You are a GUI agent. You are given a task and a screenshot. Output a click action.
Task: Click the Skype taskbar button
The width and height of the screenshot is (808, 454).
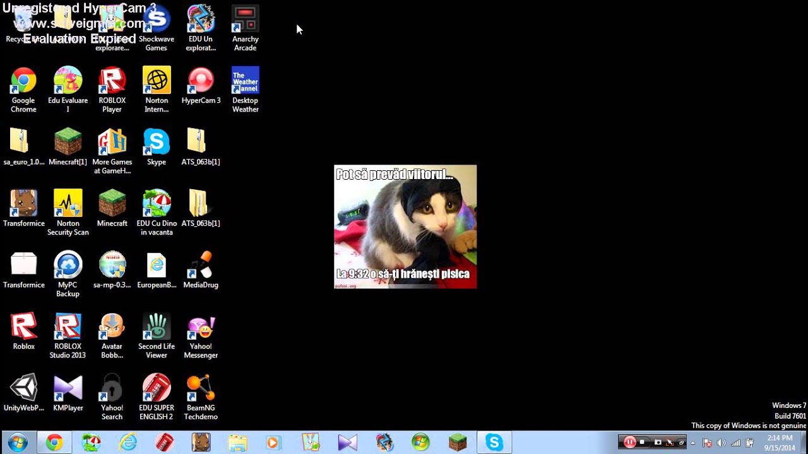[494, 443]
